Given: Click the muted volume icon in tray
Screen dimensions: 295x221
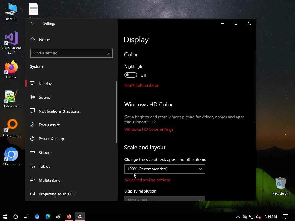Looking at the screenshot, I should [x=259, y=217].
